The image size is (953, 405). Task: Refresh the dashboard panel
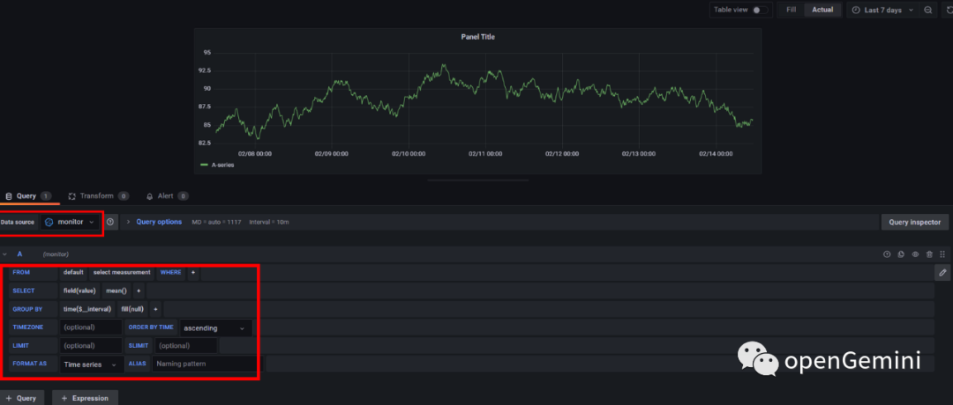click(x=947, y=11)
